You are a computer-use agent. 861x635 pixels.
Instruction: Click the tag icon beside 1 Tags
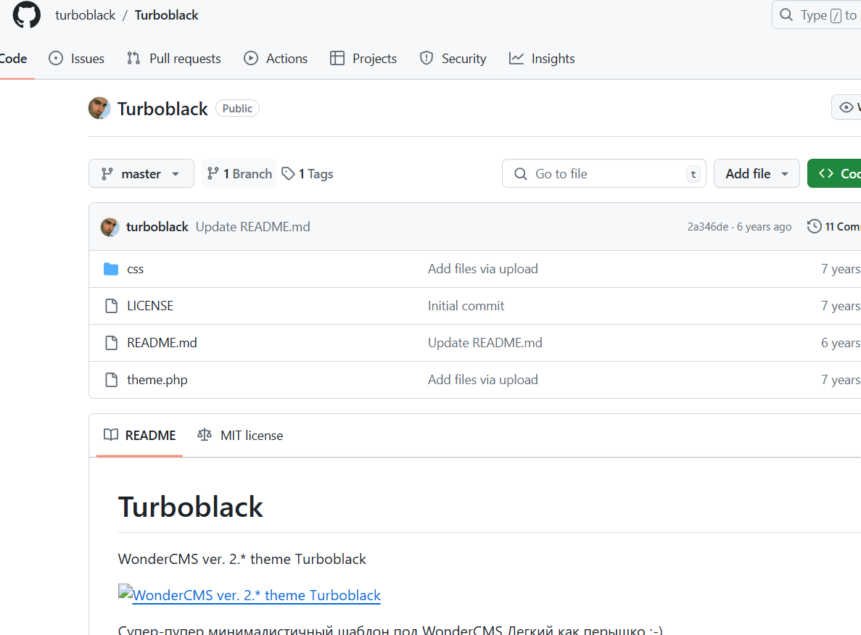click(288, 173)
